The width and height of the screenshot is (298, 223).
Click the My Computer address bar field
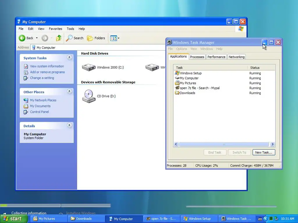tap(98, 48)
